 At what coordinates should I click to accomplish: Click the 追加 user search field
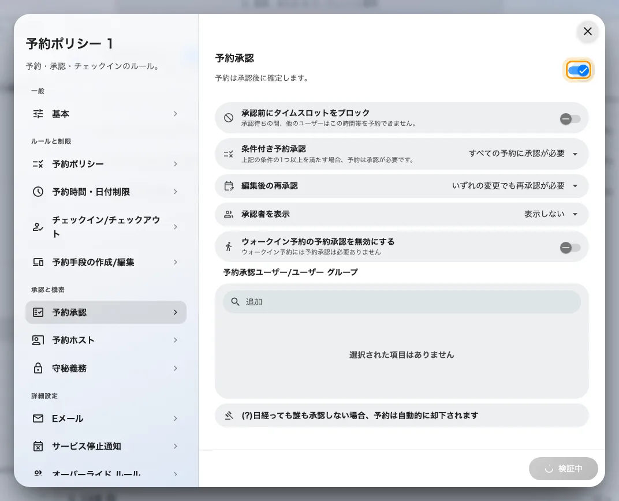(401, 302)
